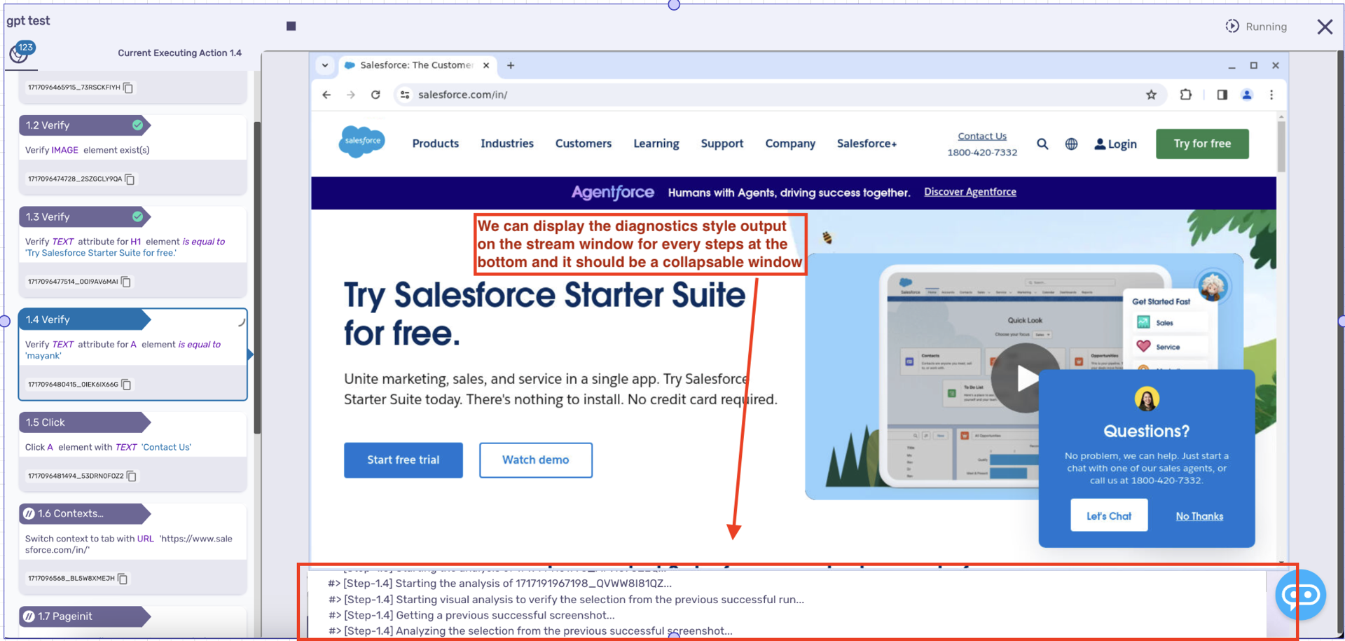Dismiss the Questions popup with No Thanks

(x=1199, y=516)
